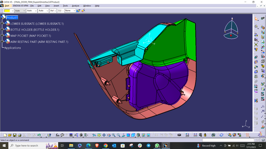Select BOTTLE HOLDER (BOTTLE HOLDER.1) in tree
The height and width of the screenshot is (149, 266).
(35, 30)
